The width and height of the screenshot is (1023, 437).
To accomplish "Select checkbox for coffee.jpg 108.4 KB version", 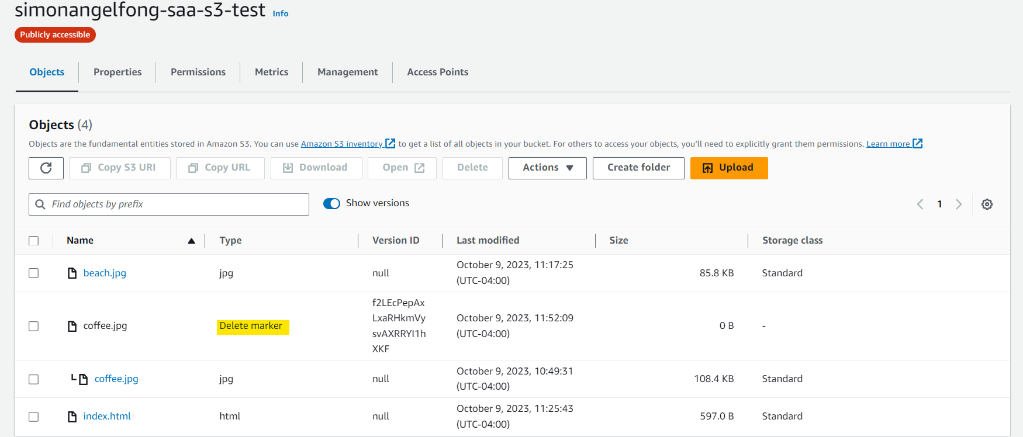I will pos(34,379).
